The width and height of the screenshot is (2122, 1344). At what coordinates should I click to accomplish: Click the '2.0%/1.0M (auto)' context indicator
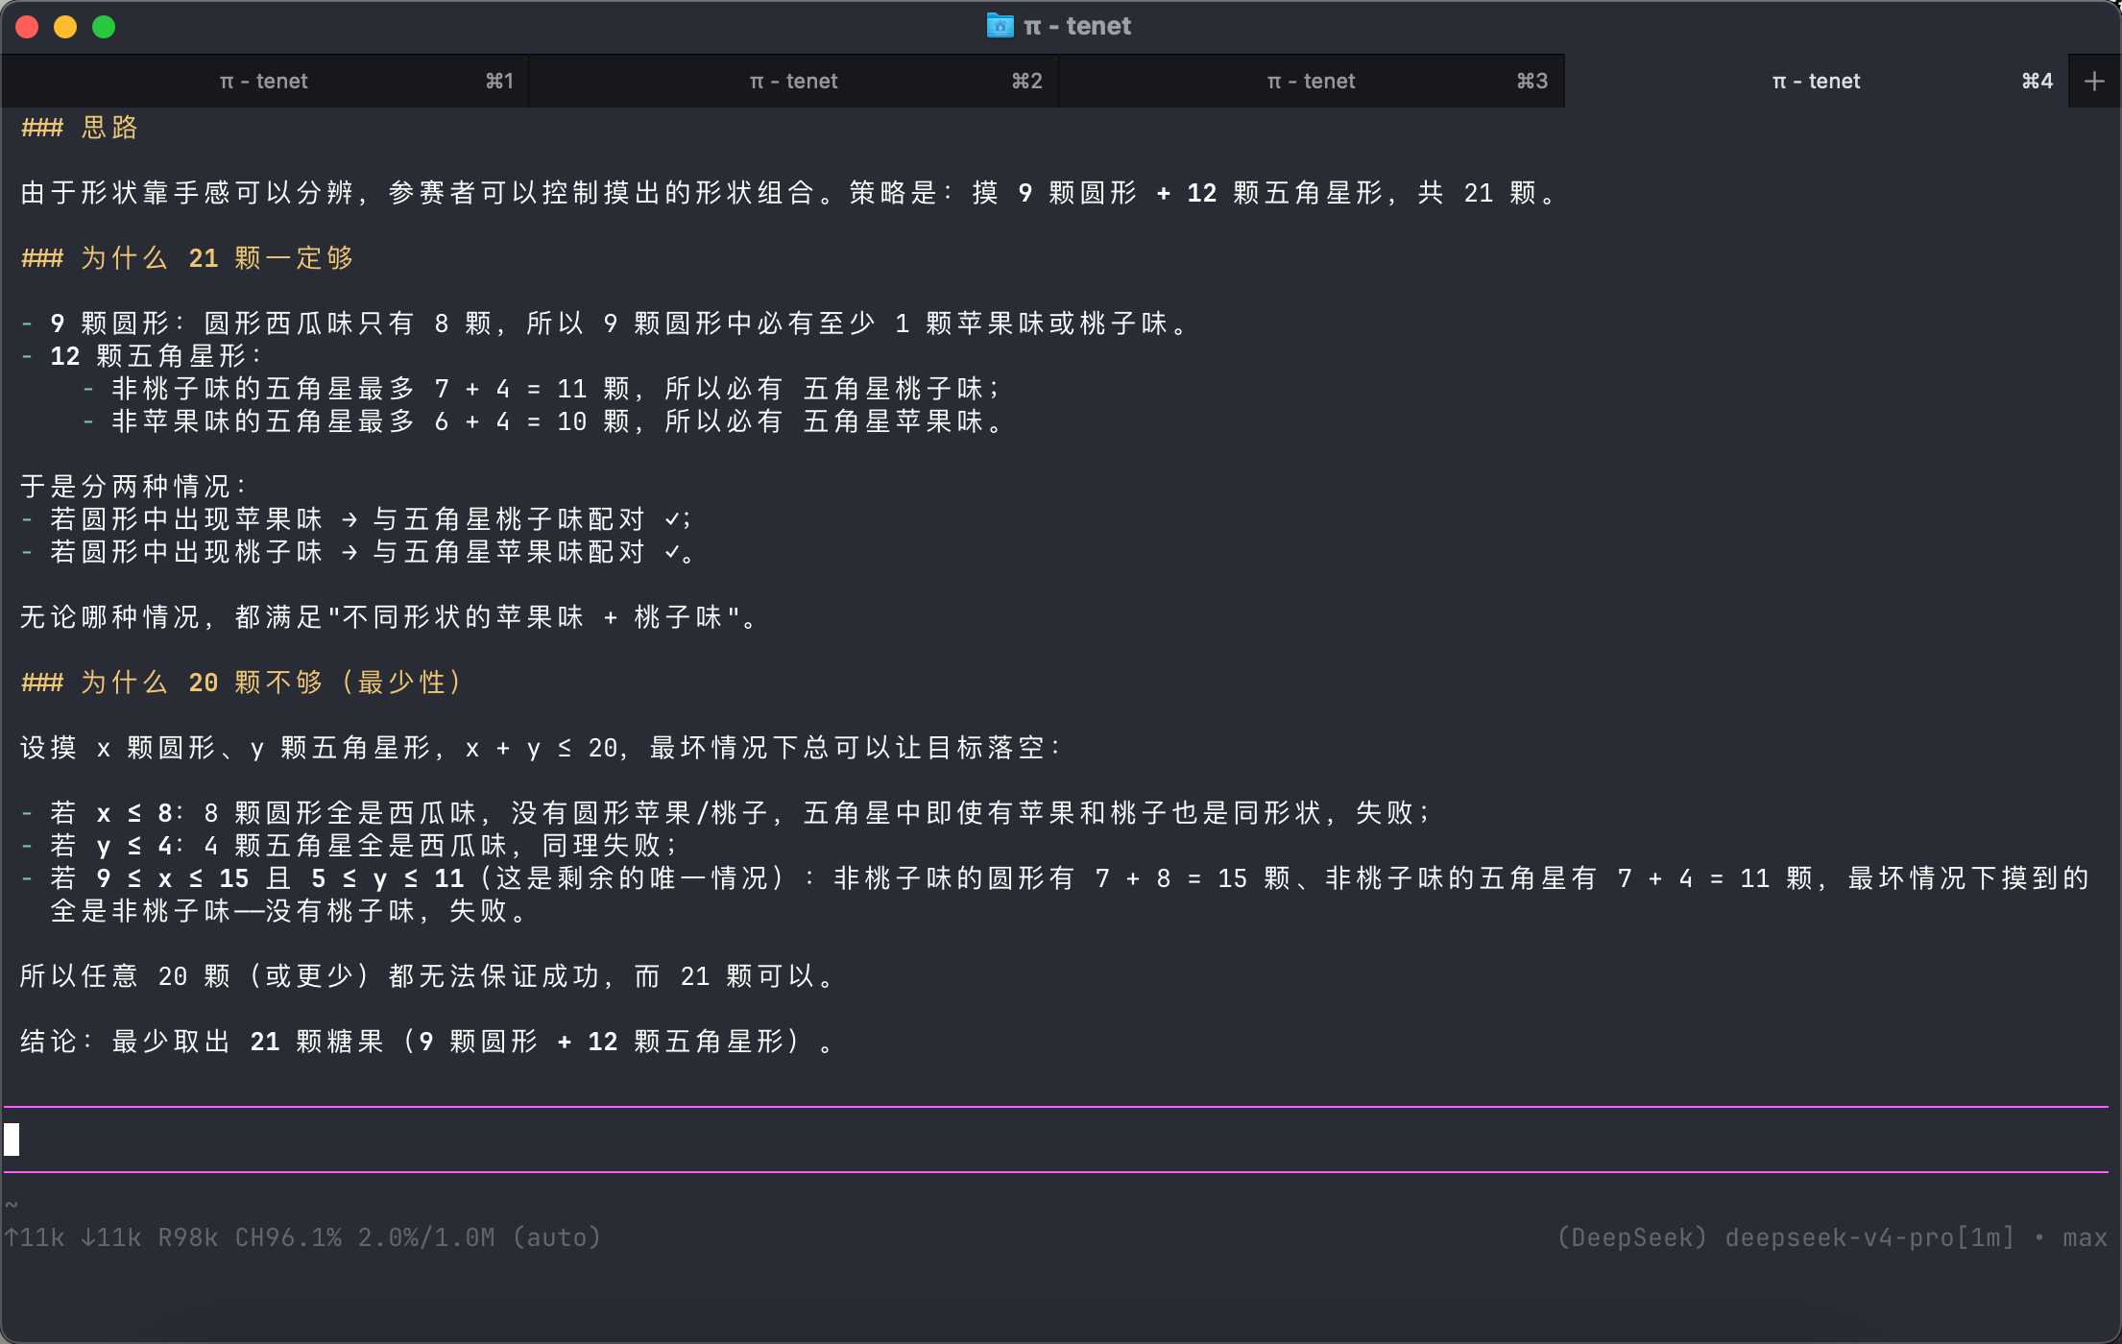[x=479, y=1237]
